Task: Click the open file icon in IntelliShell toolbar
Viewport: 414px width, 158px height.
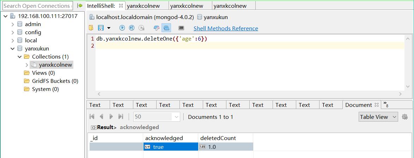Action: pos(91,28)
